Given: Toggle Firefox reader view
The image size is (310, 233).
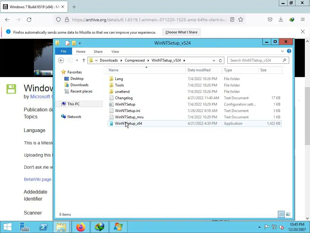Looking at the screenshot, I should (232, 20).
